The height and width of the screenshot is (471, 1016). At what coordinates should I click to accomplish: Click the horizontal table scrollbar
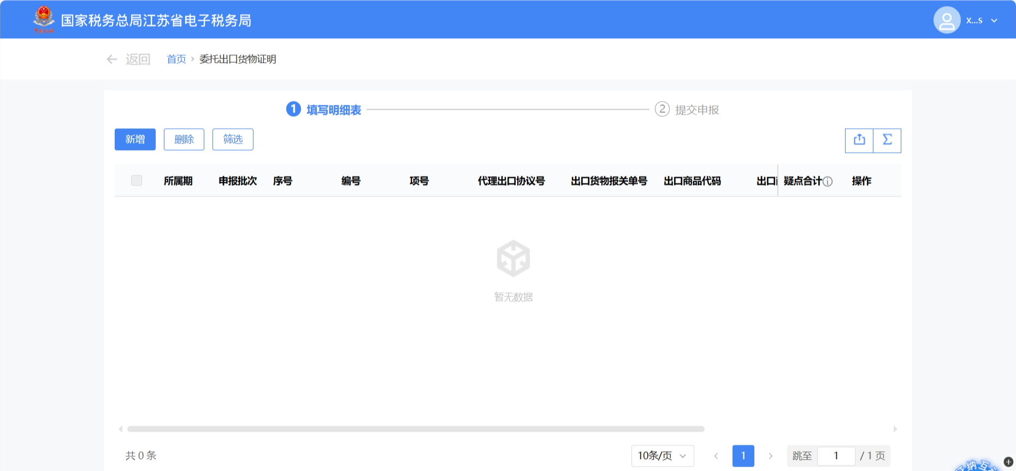coord(415,429)
